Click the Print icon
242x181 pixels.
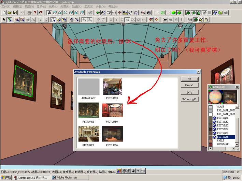pyautogui.click(x=29, y=13)
